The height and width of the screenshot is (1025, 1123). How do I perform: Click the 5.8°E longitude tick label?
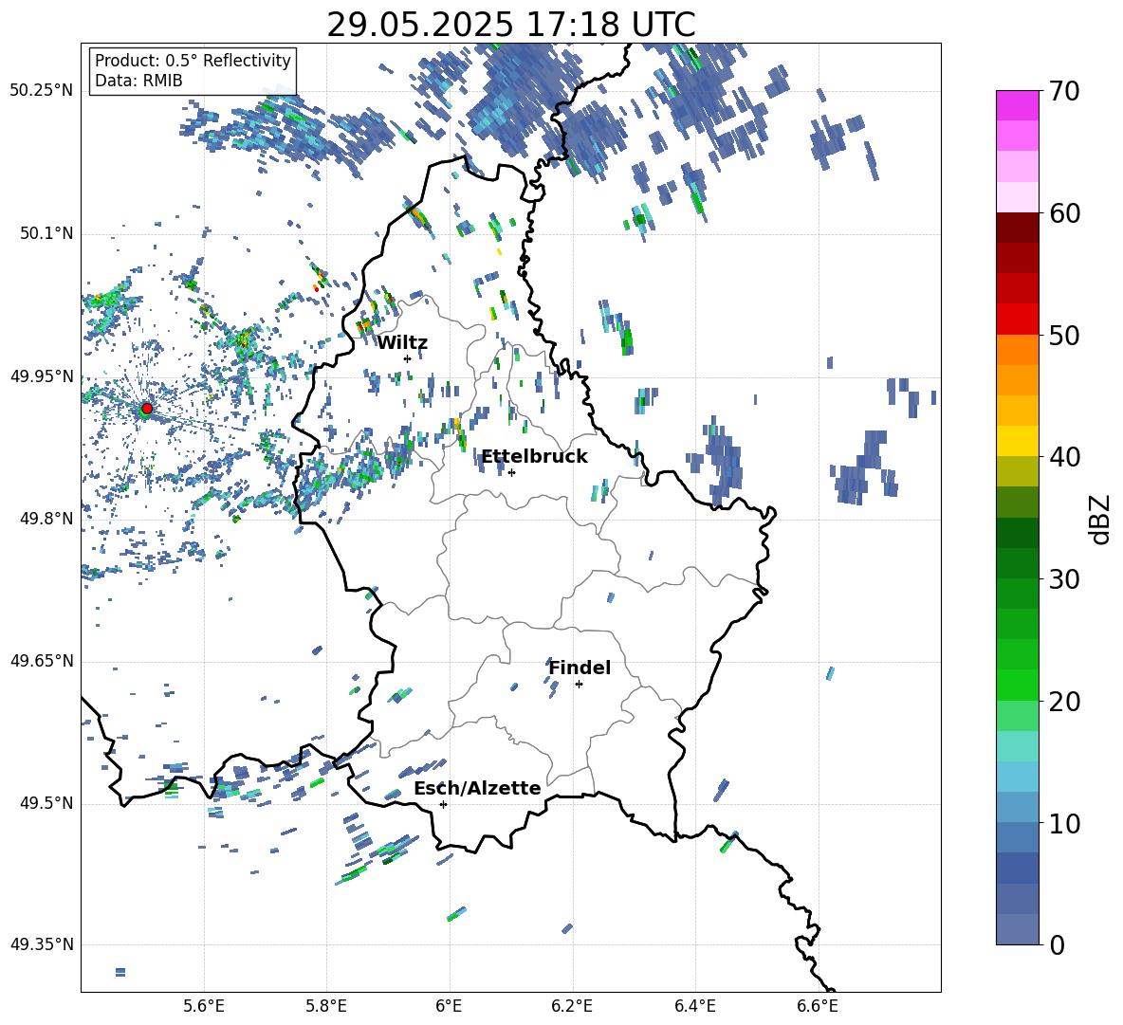pos(326,1006)
